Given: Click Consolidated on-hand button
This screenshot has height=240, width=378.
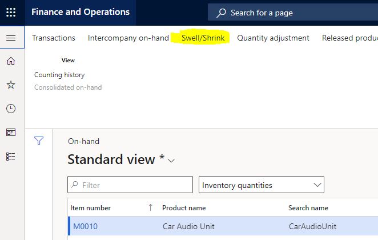Looking at the screenshot, I should tap(68, 87).
